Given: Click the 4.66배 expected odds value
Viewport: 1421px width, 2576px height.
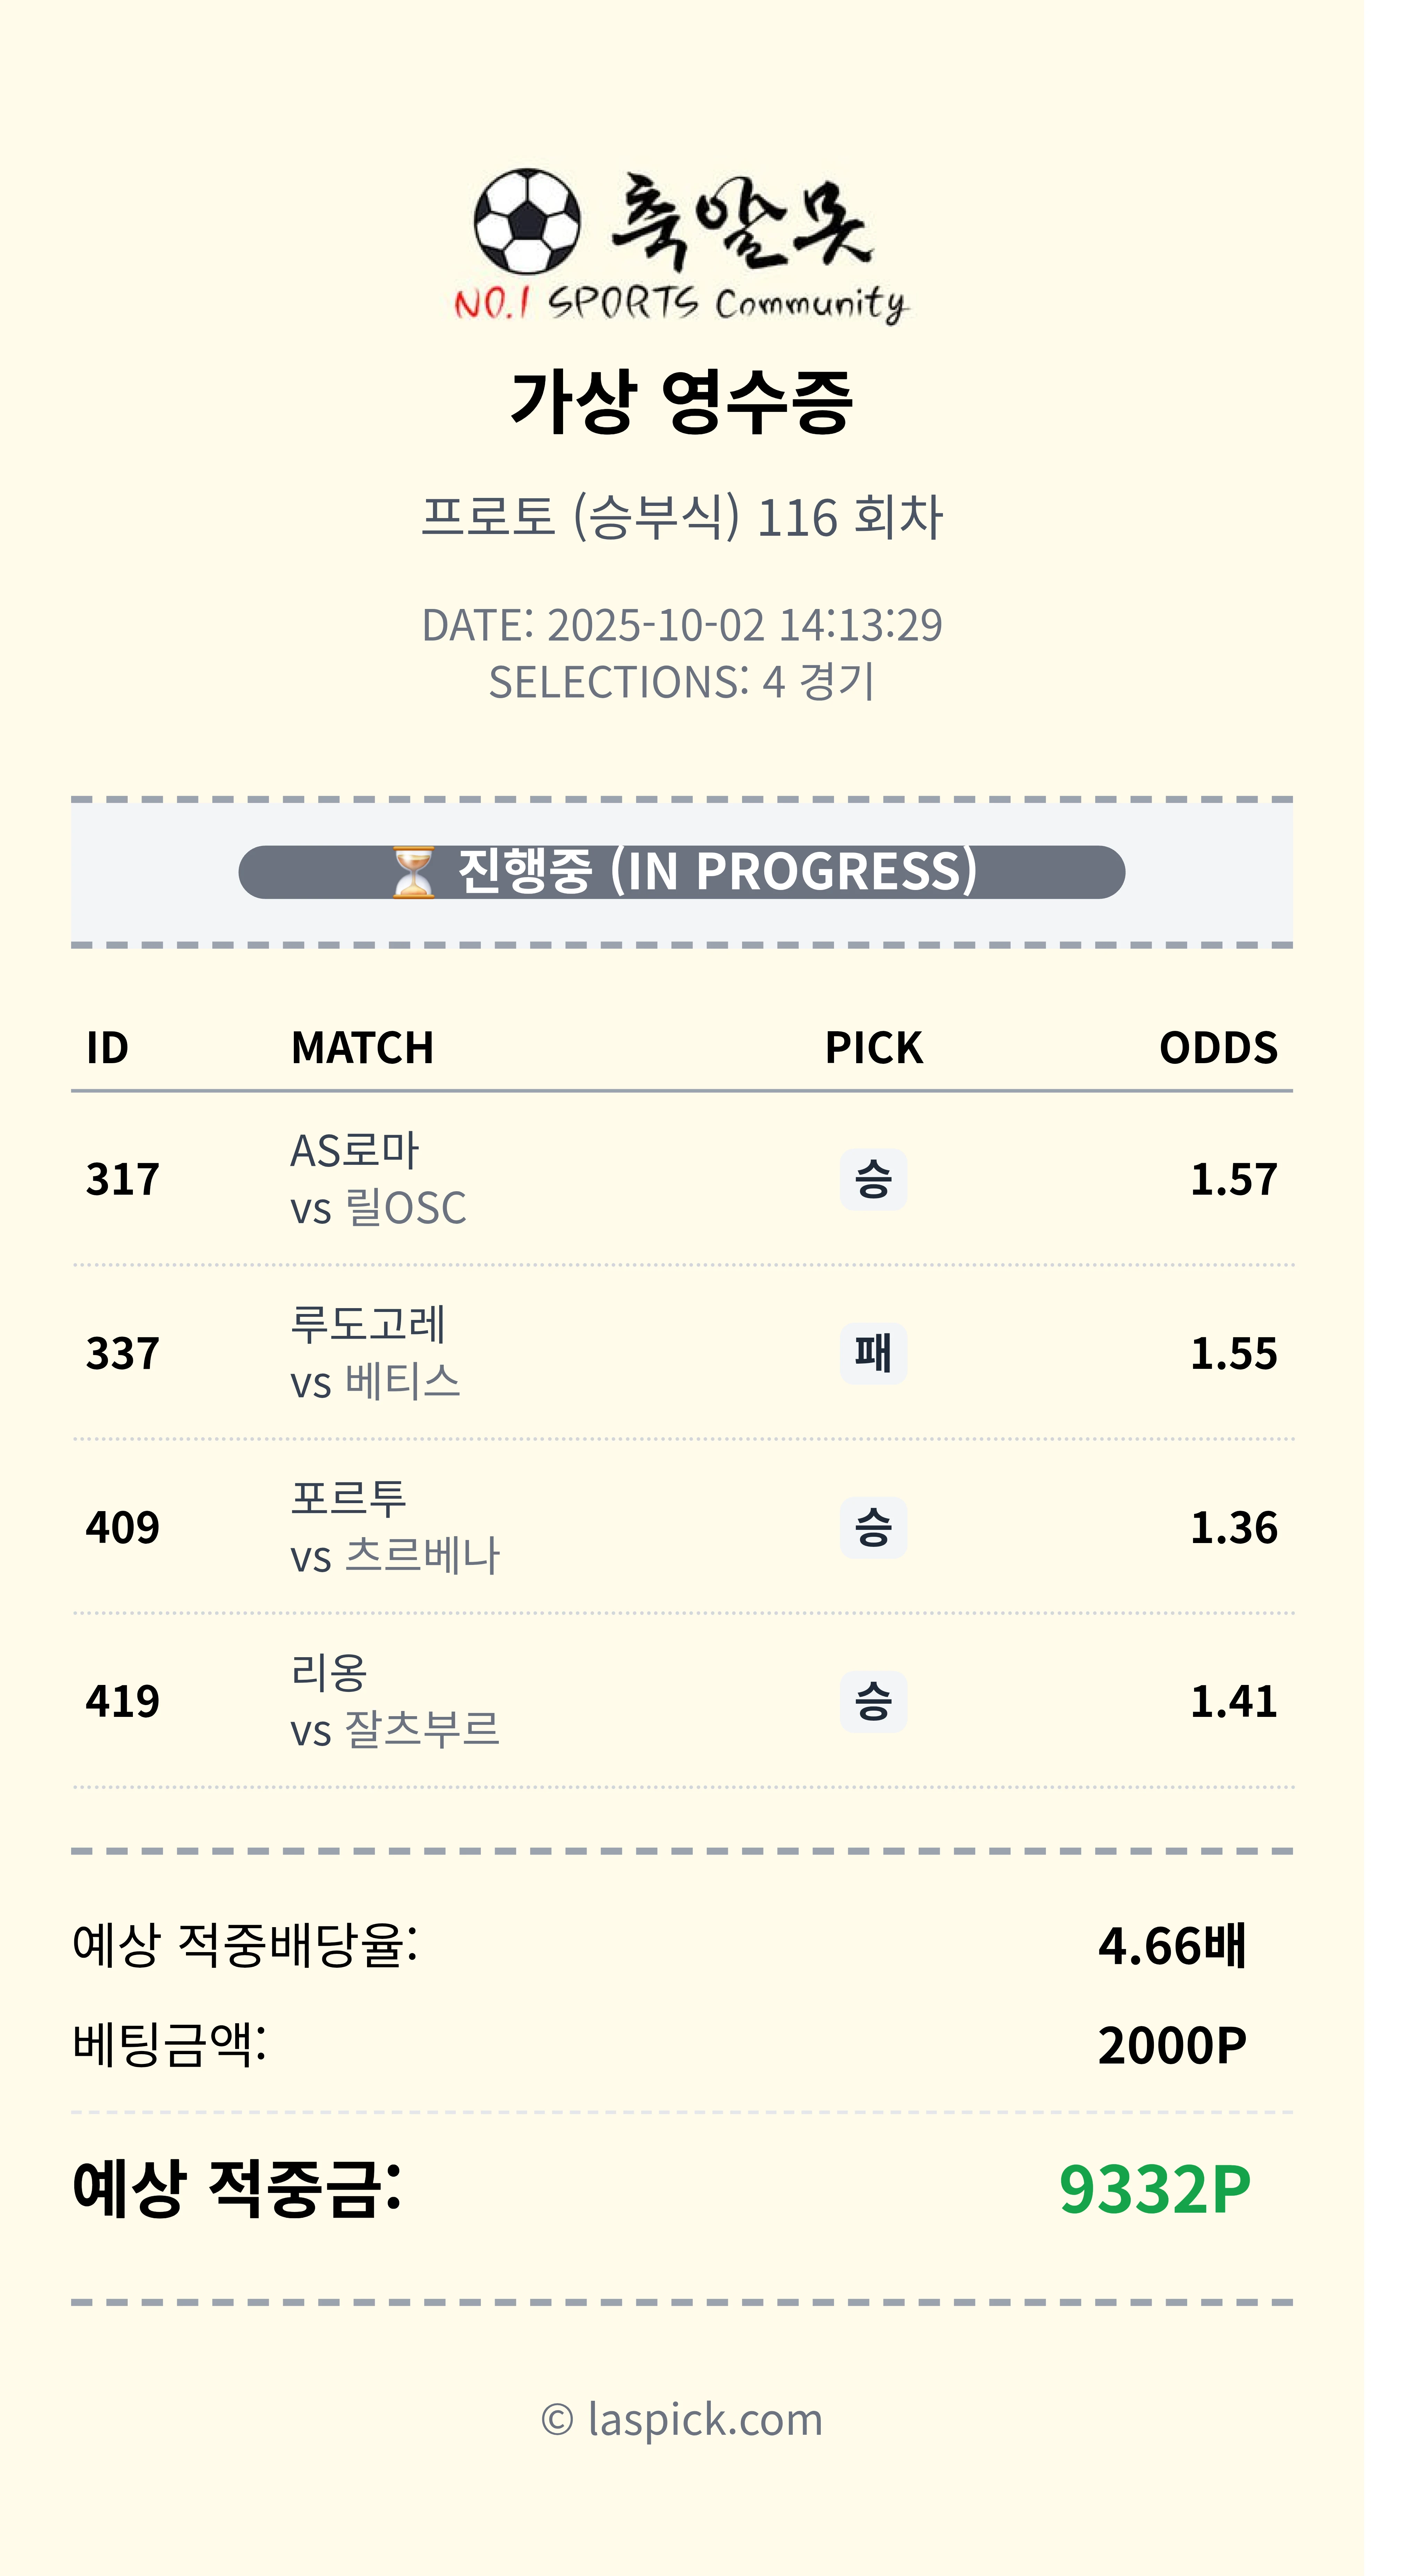Looking at the screenshot, I should [1171, 1946].
